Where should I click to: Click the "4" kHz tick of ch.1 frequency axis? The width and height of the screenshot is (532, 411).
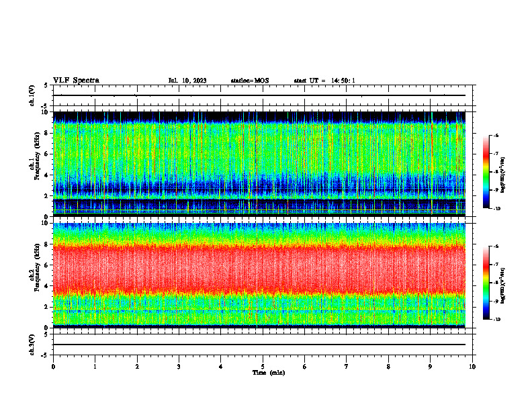(47, 175)
